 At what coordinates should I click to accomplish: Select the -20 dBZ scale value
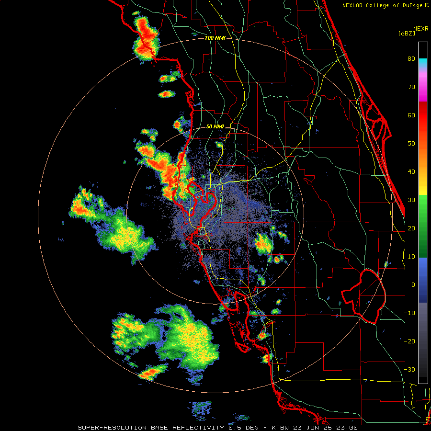click(x=409, y=341)
